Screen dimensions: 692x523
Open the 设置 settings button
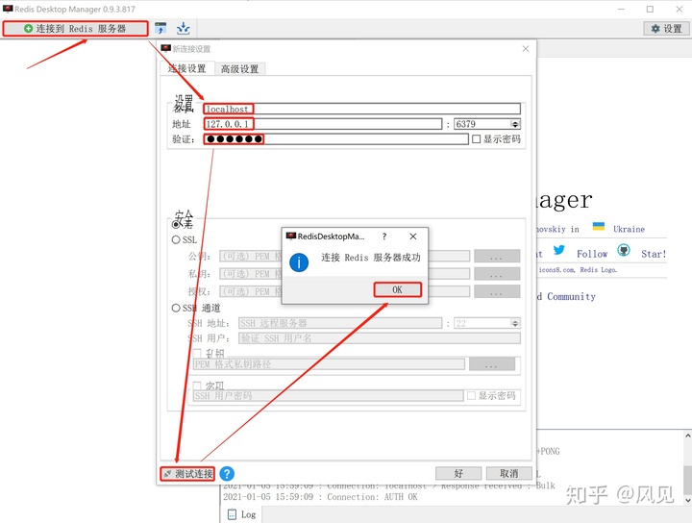click(666, 29)
